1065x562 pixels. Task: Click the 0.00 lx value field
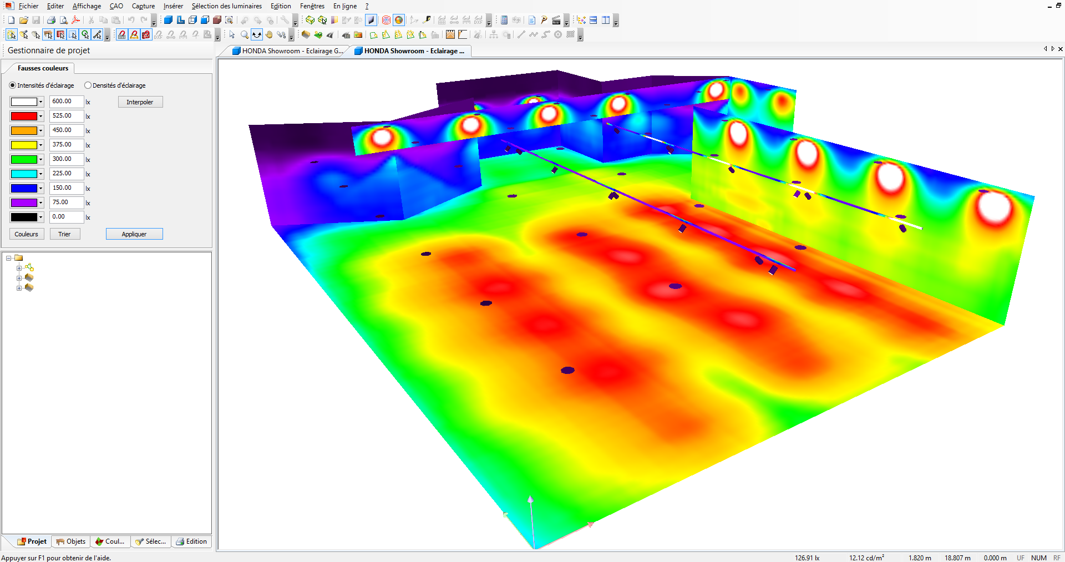pos(67,217)
